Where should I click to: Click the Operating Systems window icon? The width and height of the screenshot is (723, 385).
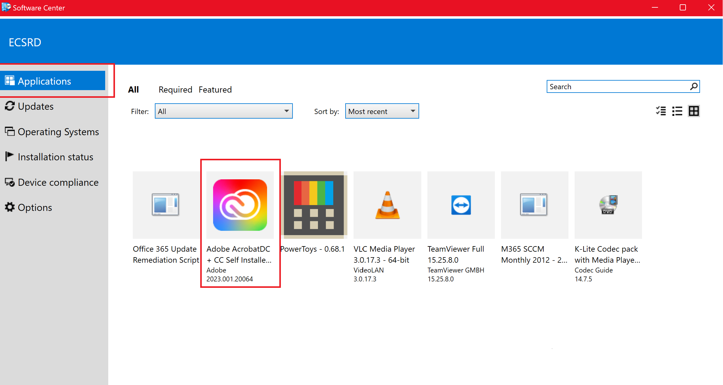[x=10, y=131]
